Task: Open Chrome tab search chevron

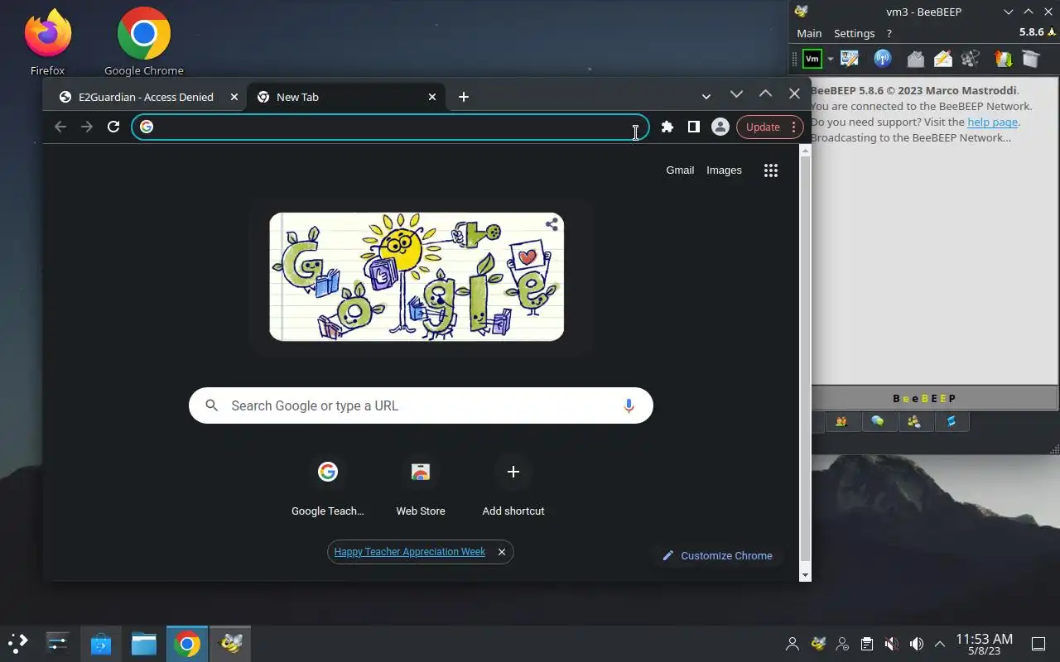Action: click(706, 97)
